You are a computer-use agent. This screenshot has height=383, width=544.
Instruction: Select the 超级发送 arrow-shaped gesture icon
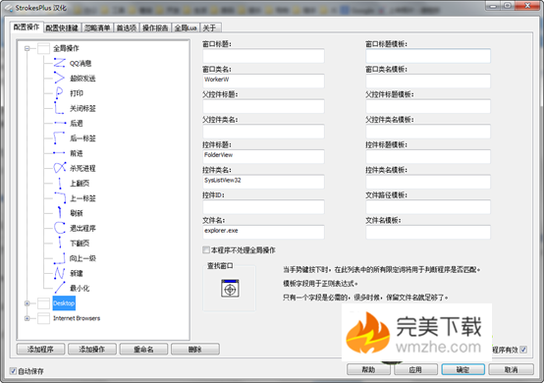click(x=59, y=78)
